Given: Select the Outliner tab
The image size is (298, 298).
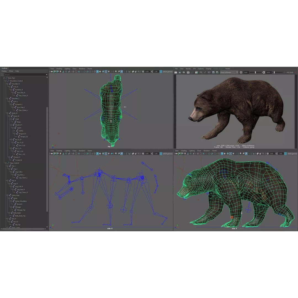Looking at the screenshot, I should [x=5, y=68].
